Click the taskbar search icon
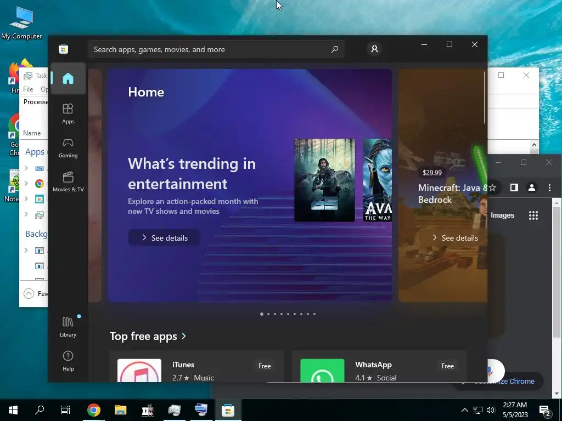This screenshot has height=421, width=562. click(40, 410)
